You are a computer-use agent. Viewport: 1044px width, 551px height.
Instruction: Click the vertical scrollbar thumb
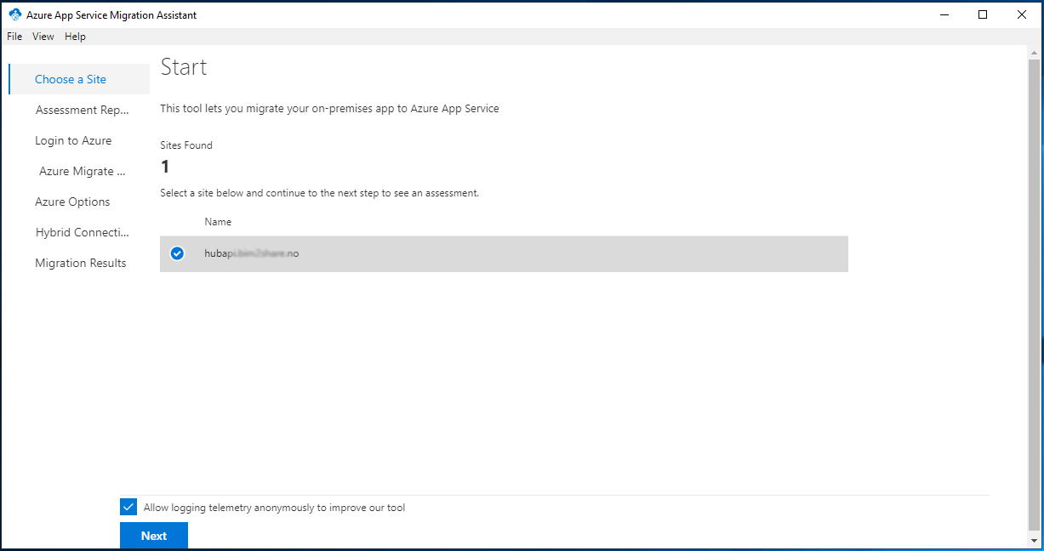1034,293
